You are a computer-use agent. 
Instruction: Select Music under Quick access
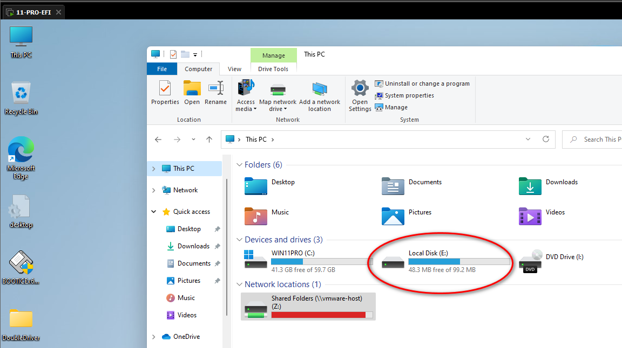pos(186,298)
